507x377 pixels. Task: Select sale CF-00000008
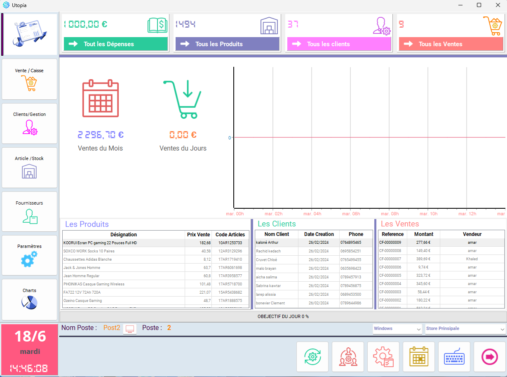pos(441,251)
